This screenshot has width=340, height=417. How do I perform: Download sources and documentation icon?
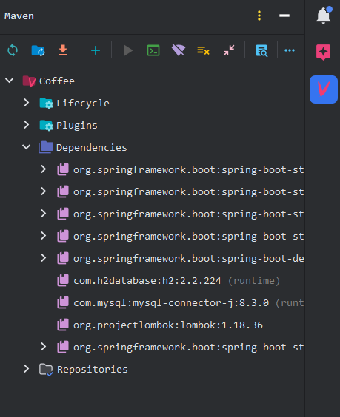pos(63,50)
